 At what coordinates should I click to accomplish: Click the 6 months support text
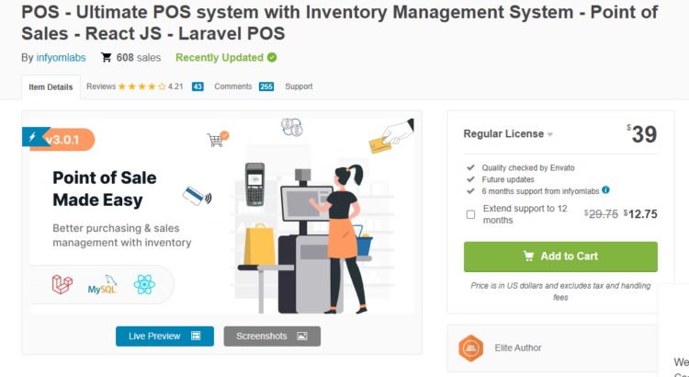pos(540,191)
